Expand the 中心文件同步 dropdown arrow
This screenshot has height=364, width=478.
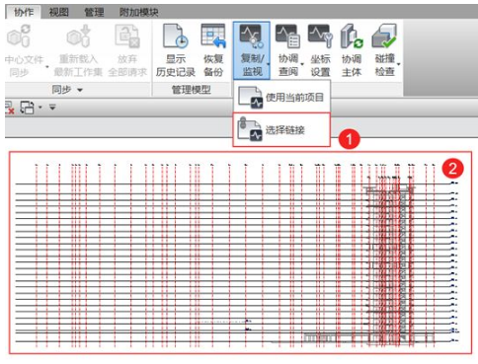click(x=47, y=67)
